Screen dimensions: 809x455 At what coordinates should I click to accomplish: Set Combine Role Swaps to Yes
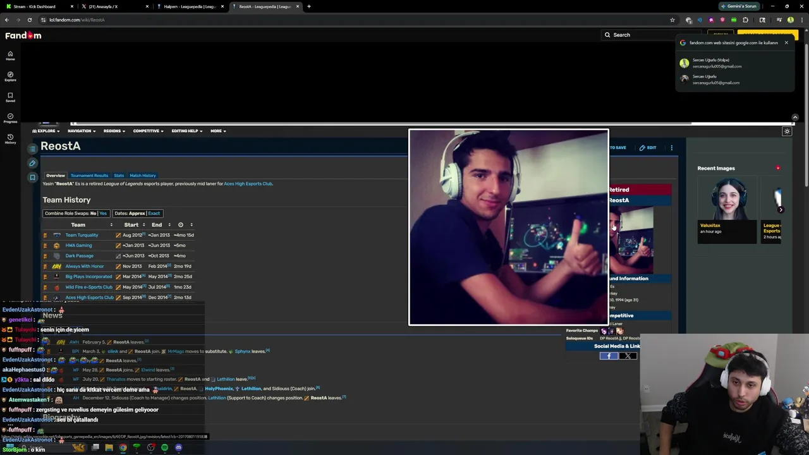pyautogui.click(x=103, y=213)
